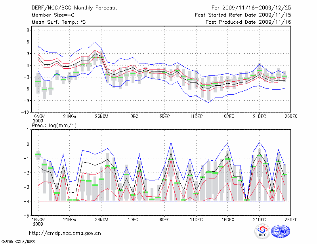
Task: Click the -5 label on the precipitation y-axis
Action: click(x=27, y=216)
